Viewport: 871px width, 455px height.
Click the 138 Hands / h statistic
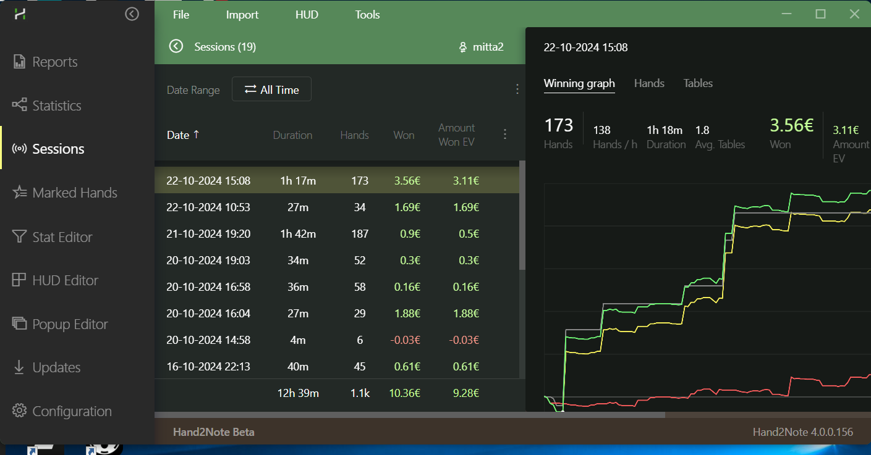click(601, 130)
